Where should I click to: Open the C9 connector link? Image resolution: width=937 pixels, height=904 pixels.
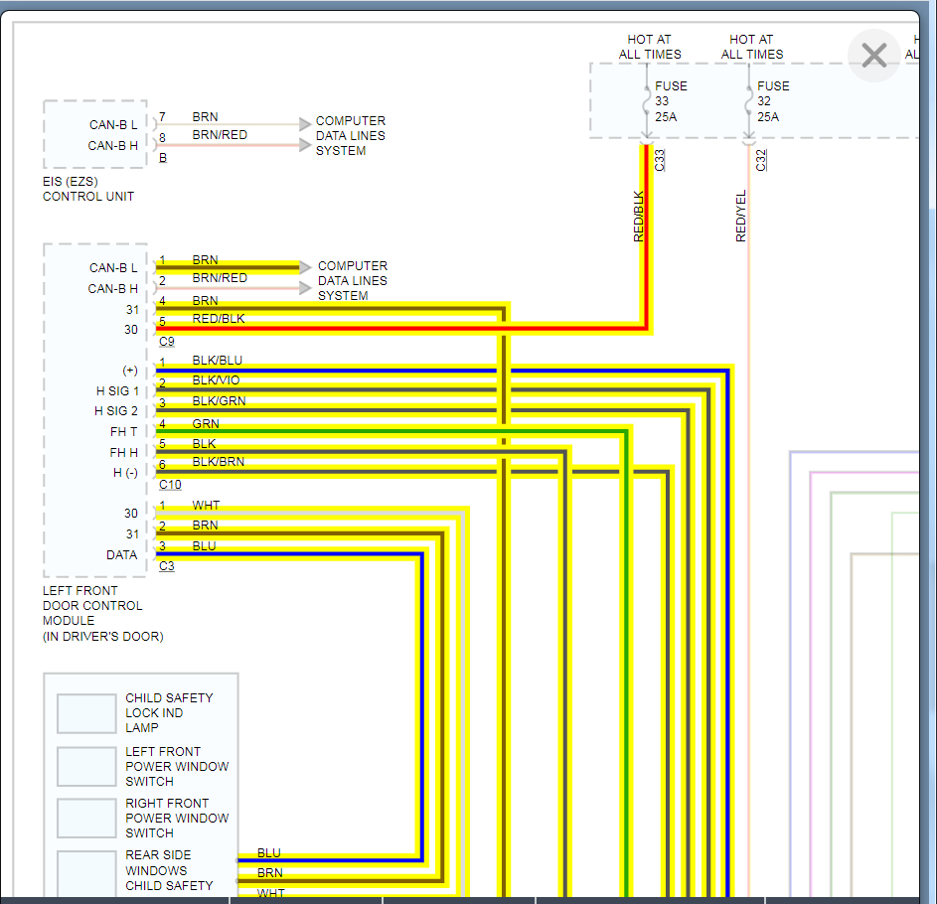(x=166, y=342)
